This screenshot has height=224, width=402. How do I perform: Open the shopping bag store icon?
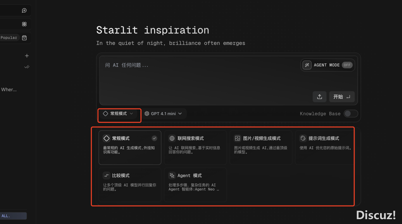(x=24, y=38)
